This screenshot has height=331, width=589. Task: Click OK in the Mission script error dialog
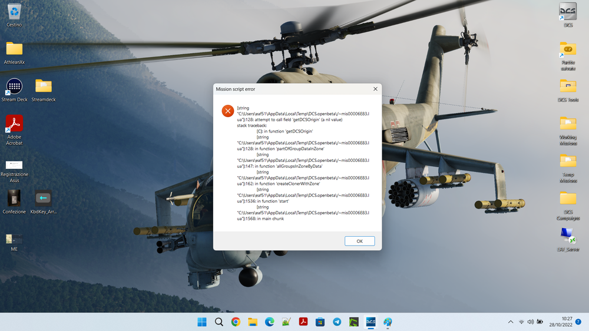359,241
